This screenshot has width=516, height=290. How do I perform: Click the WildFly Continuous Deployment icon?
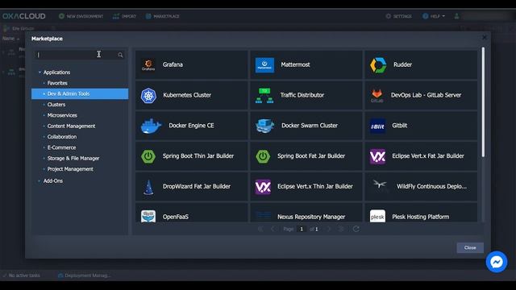[380, 184]
